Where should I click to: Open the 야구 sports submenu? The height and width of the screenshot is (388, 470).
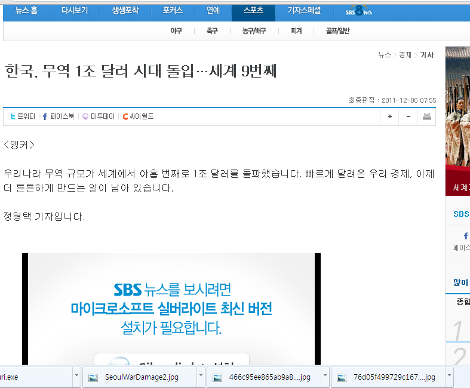tap(176, 31)
